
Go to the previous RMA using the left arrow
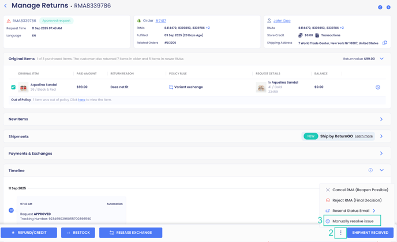coord(380,7)
